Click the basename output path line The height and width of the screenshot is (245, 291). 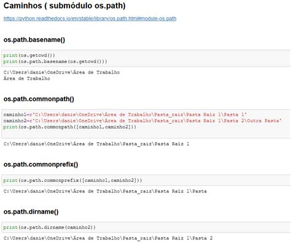tap(61, 72)
